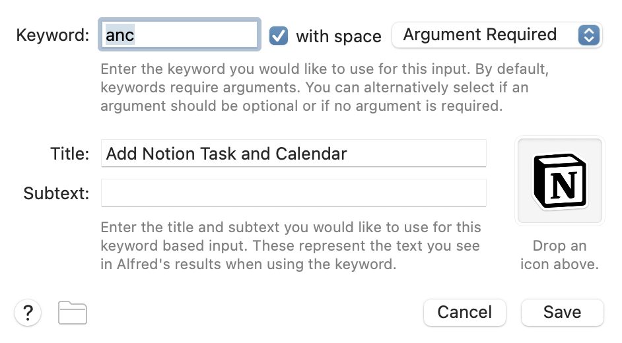Click the blue up-down arrows of the argument popup
This screenshot has height=343, width=622.
tap(589, 35)
